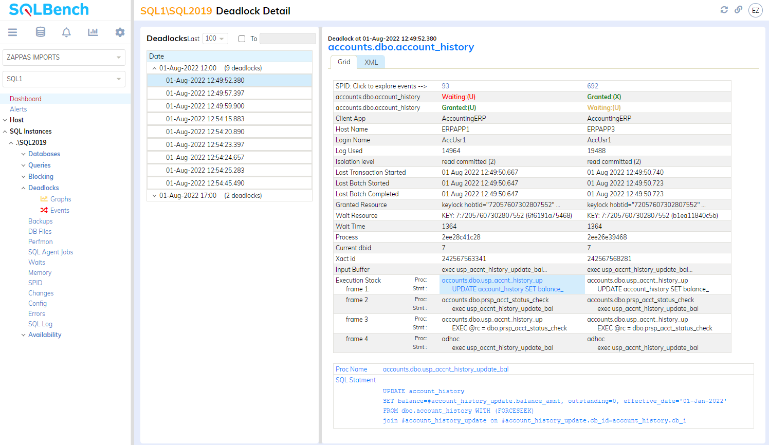Open Alerts in the sidebar
Screen dimensions: 769x445
pos(19,109)
